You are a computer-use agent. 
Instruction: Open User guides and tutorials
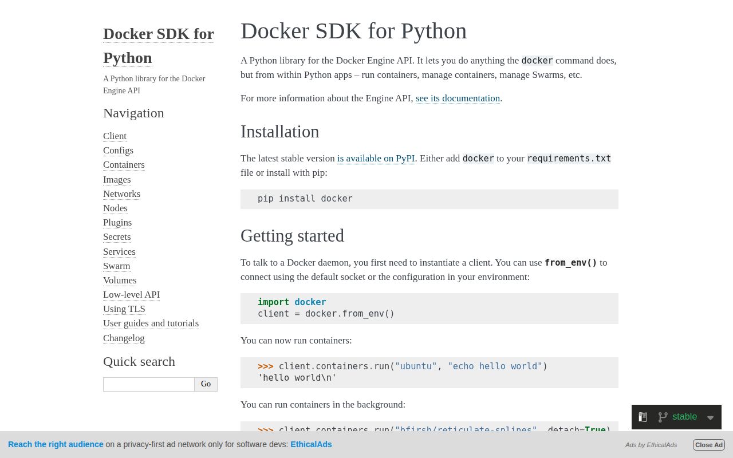pyautogui.click(x=151, y=323)
